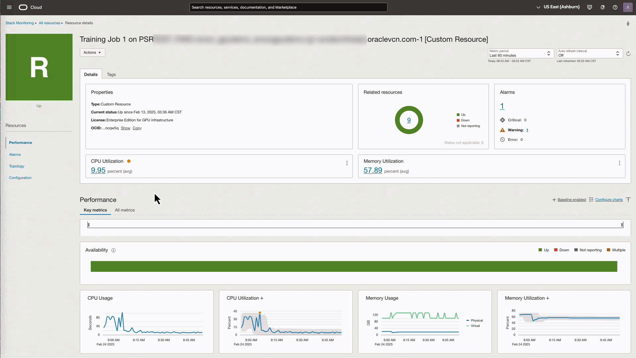The width and height of the screenshot is (636, 358).
Task: Open the Configure charts settings icon
Action: 592,200
